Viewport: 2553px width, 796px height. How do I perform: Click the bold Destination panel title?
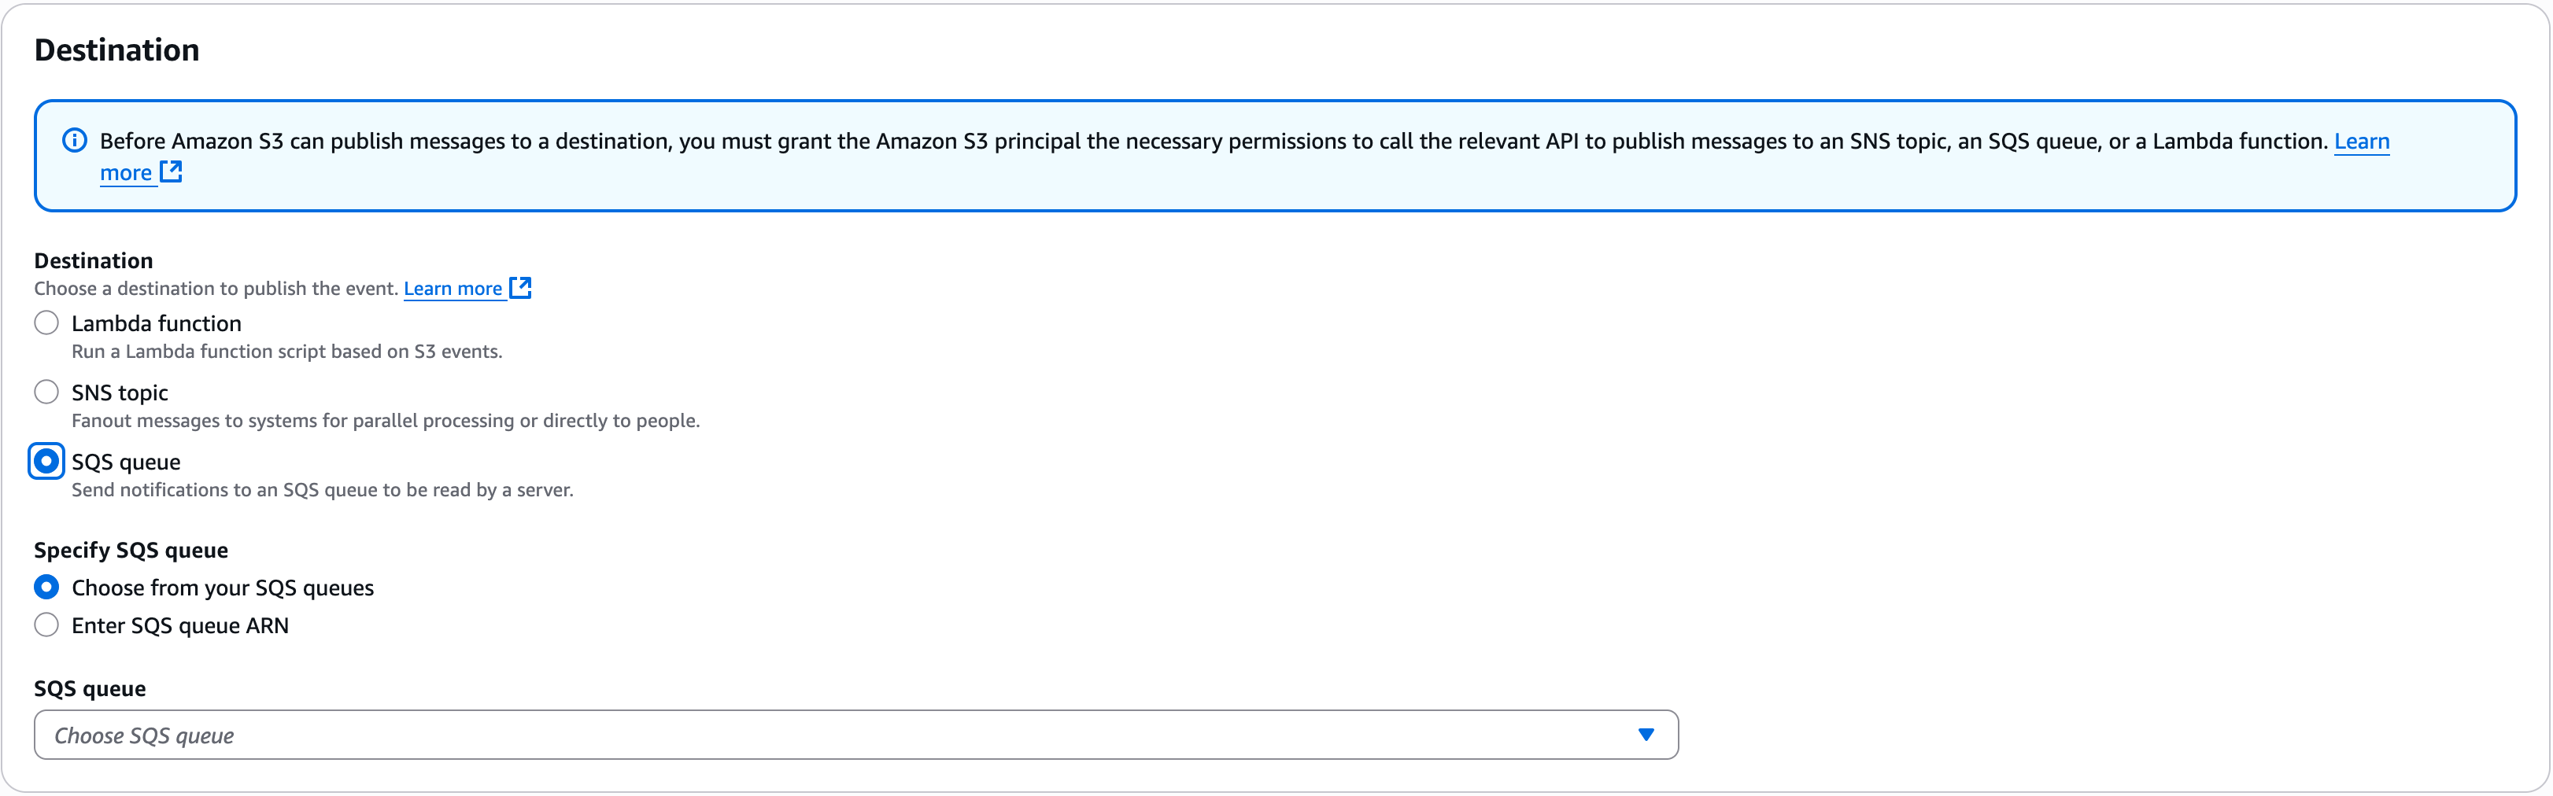point(117,50)
